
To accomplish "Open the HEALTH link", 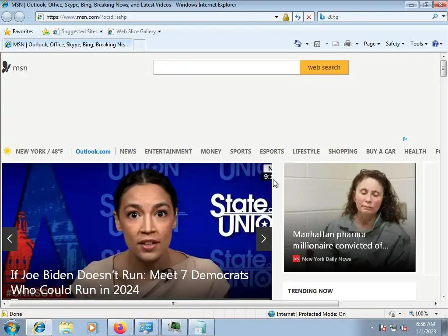I will 415,151.
